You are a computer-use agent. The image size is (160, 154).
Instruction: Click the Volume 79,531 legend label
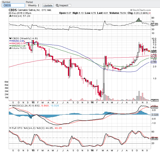click(x=19, y=48)
